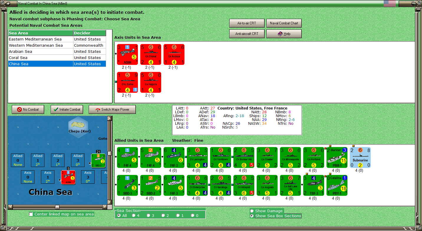
Task: Open the Anti-aircraft CRT chart
Action: 247,34
